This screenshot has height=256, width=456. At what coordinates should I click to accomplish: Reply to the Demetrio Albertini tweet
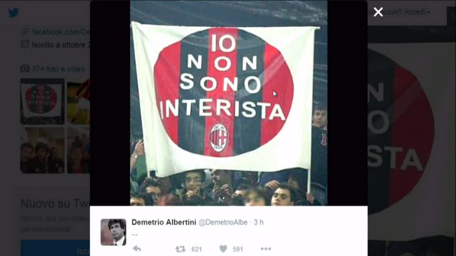(x=137, y=248)
